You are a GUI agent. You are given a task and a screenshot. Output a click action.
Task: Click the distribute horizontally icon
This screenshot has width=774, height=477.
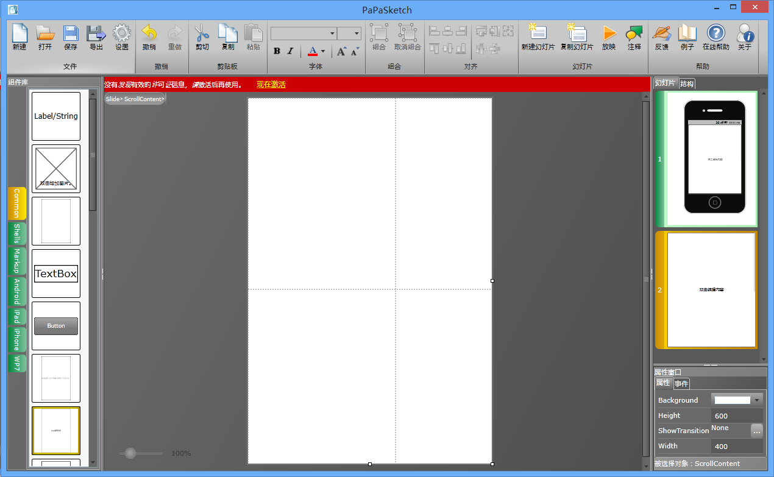pos(481,49)
